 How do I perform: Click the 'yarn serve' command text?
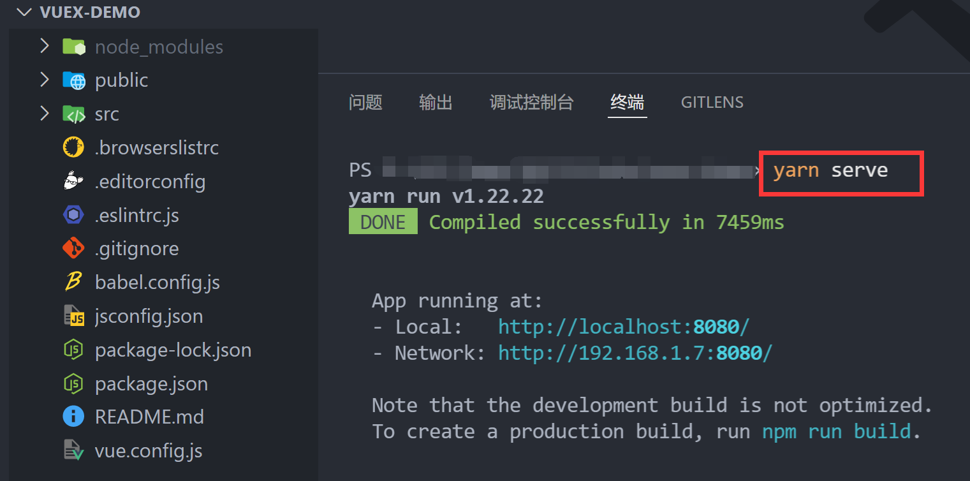pyautogui.click(x=830, y=170)
